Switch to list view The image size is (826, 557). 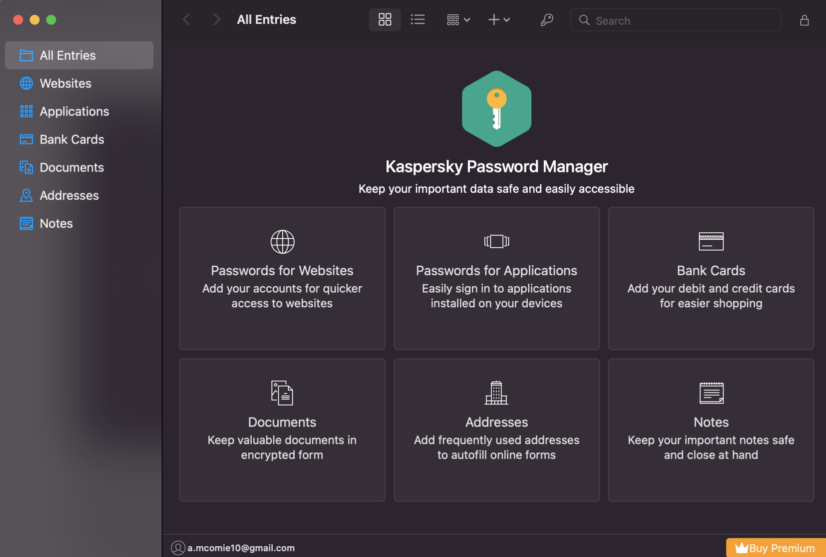coord(418,19)
